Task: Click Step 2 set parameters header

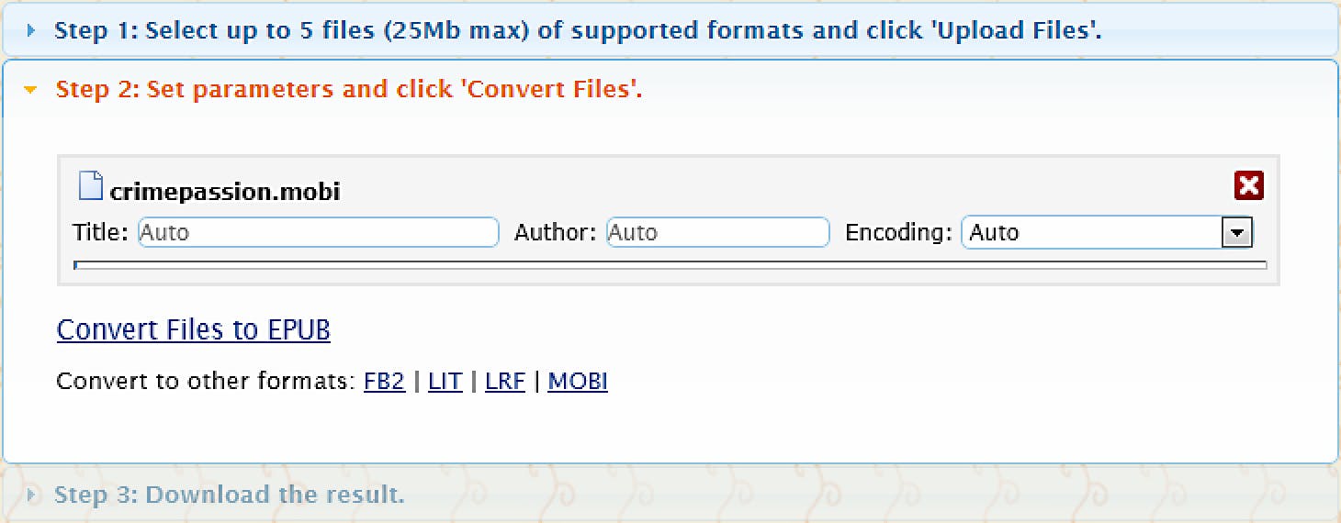Action: [x=349, y=90]
